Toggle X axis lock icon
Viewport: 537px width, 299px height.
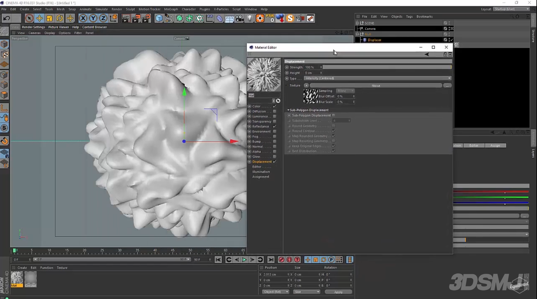tap(83, 18)
